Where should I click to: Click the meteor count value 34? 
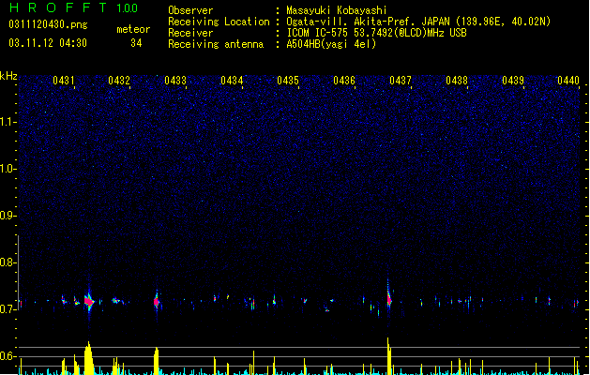click(x=136, y=43)
